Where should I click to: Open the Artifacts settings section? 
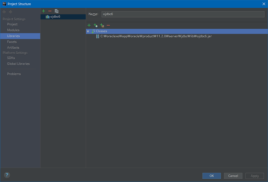point(13,47)
